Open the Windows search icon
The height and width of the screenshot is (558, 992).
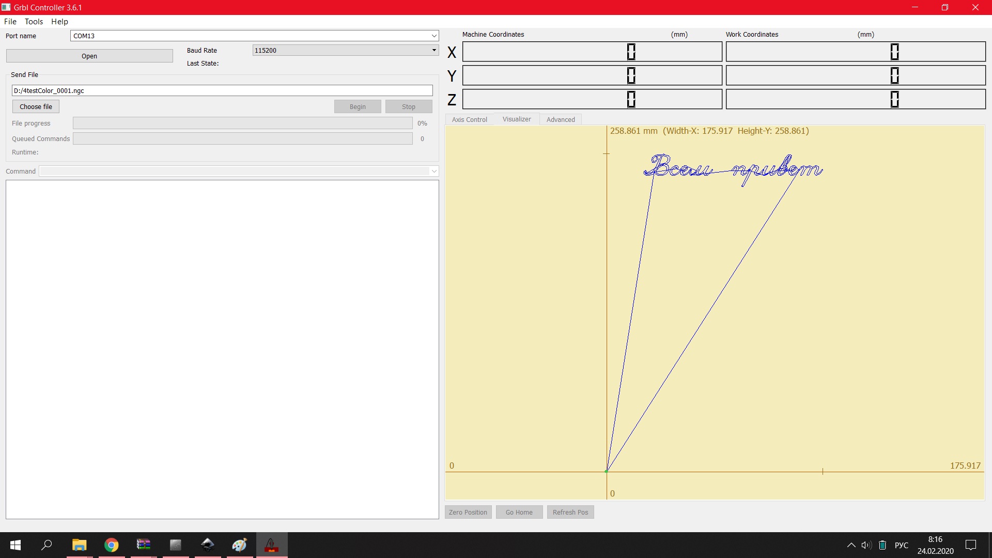(47, 545)
